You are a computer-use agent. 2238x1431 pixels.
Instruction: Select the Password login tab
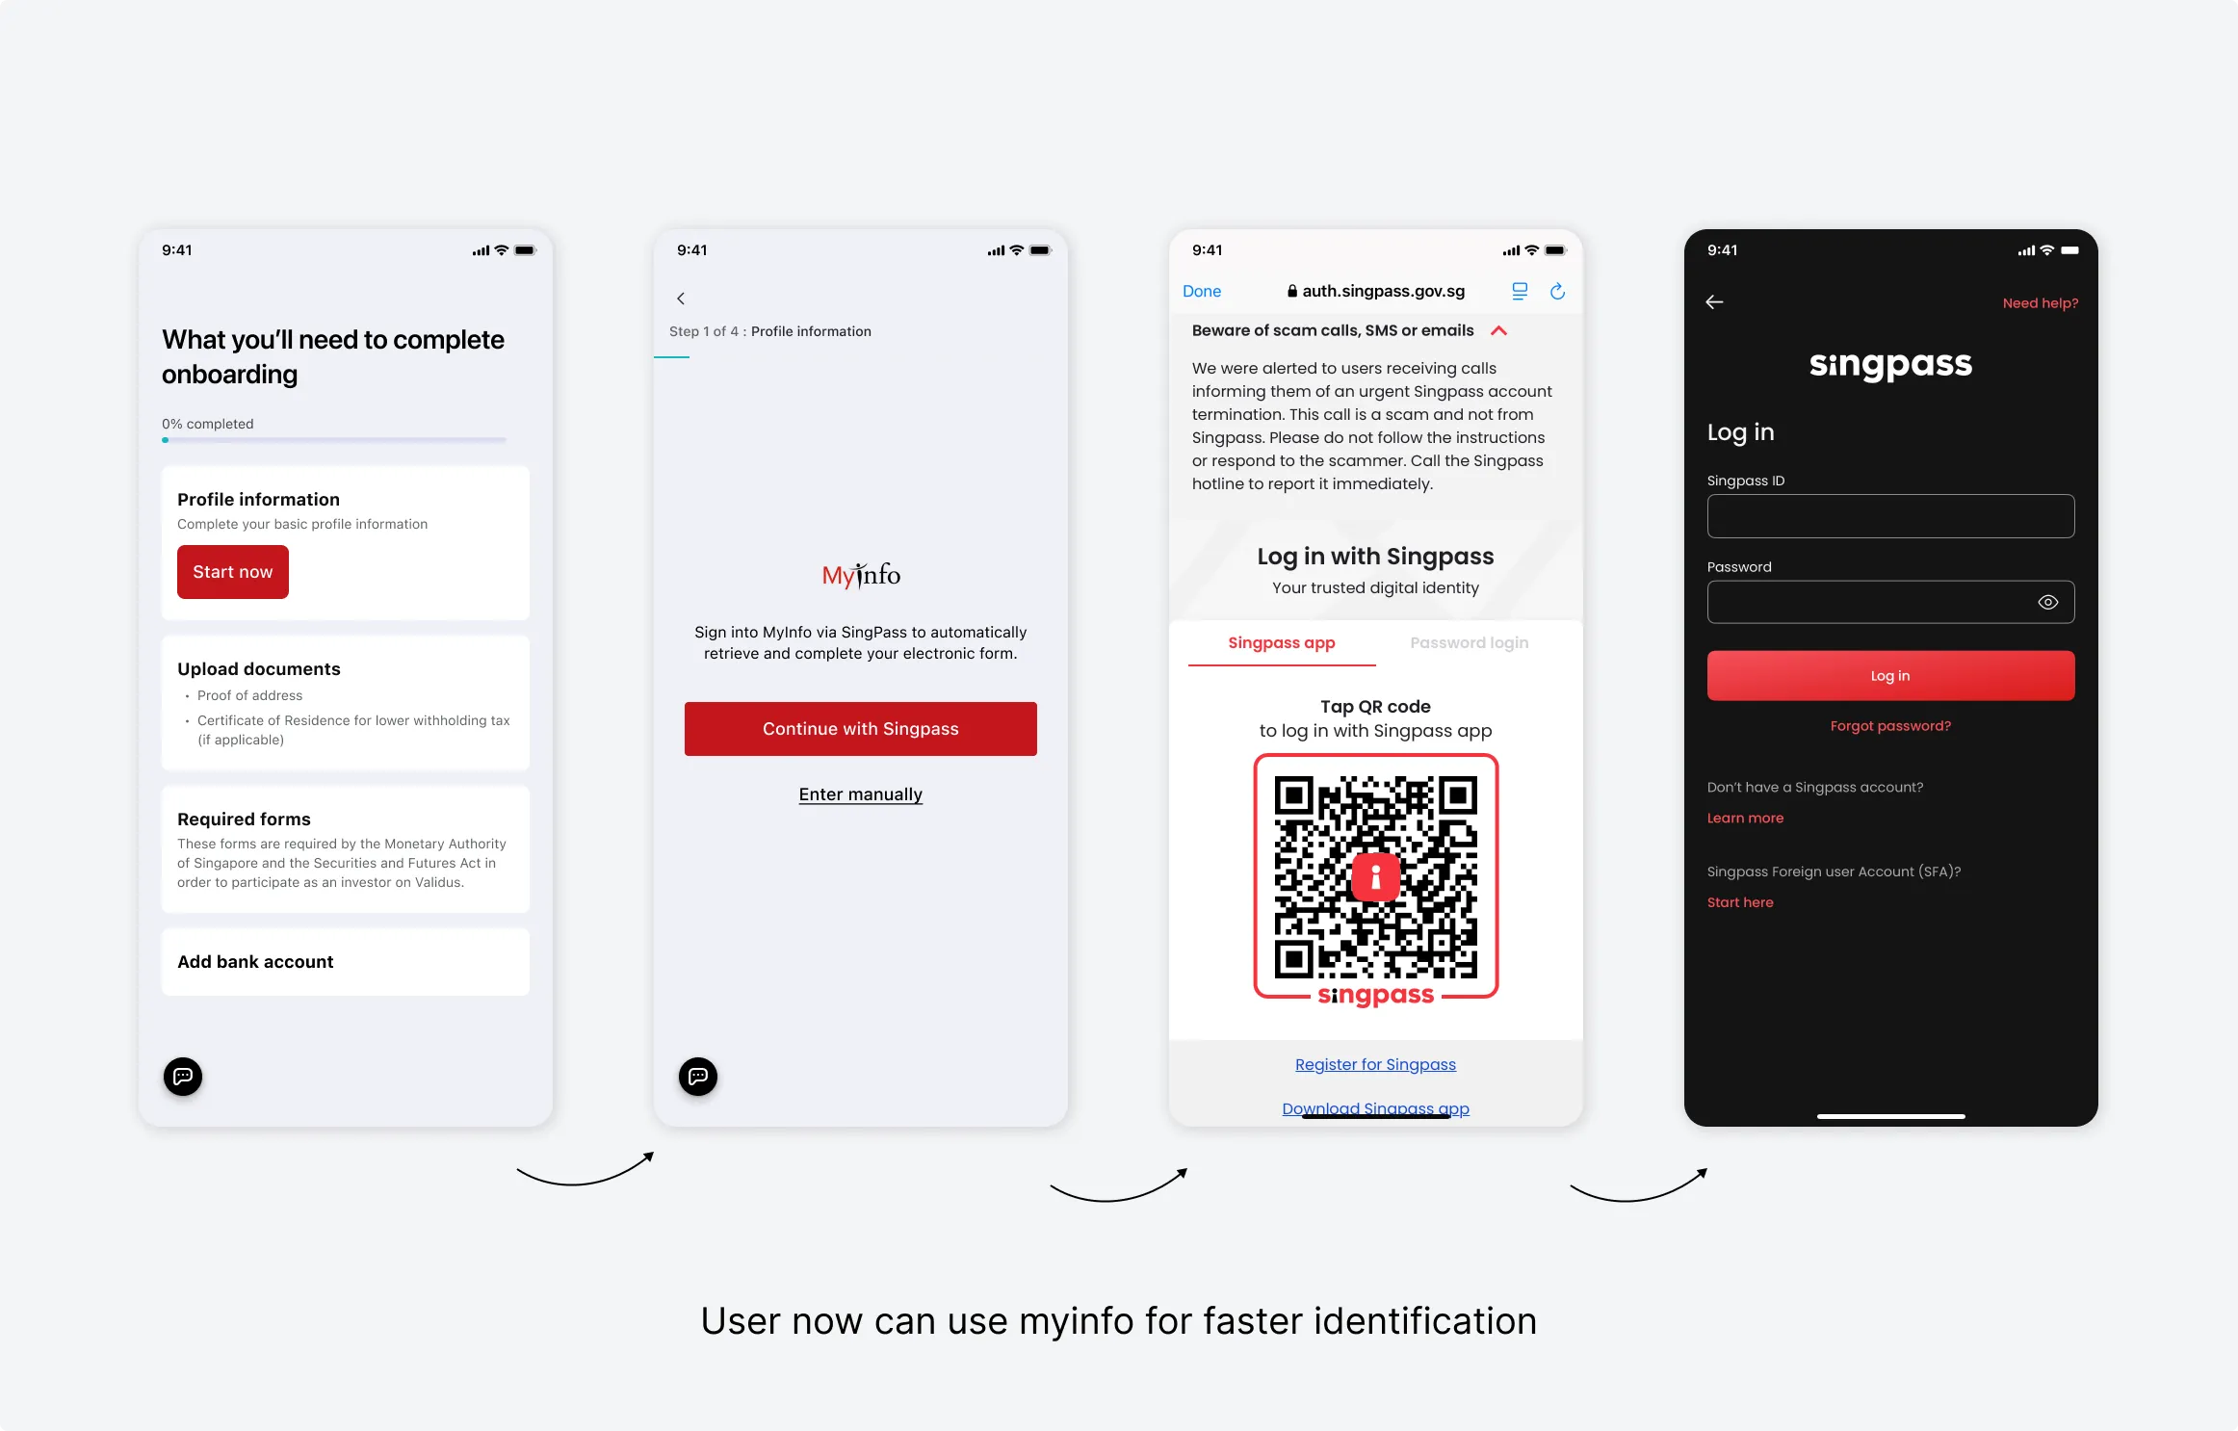pyautogui.click(x=1467, y=641)
